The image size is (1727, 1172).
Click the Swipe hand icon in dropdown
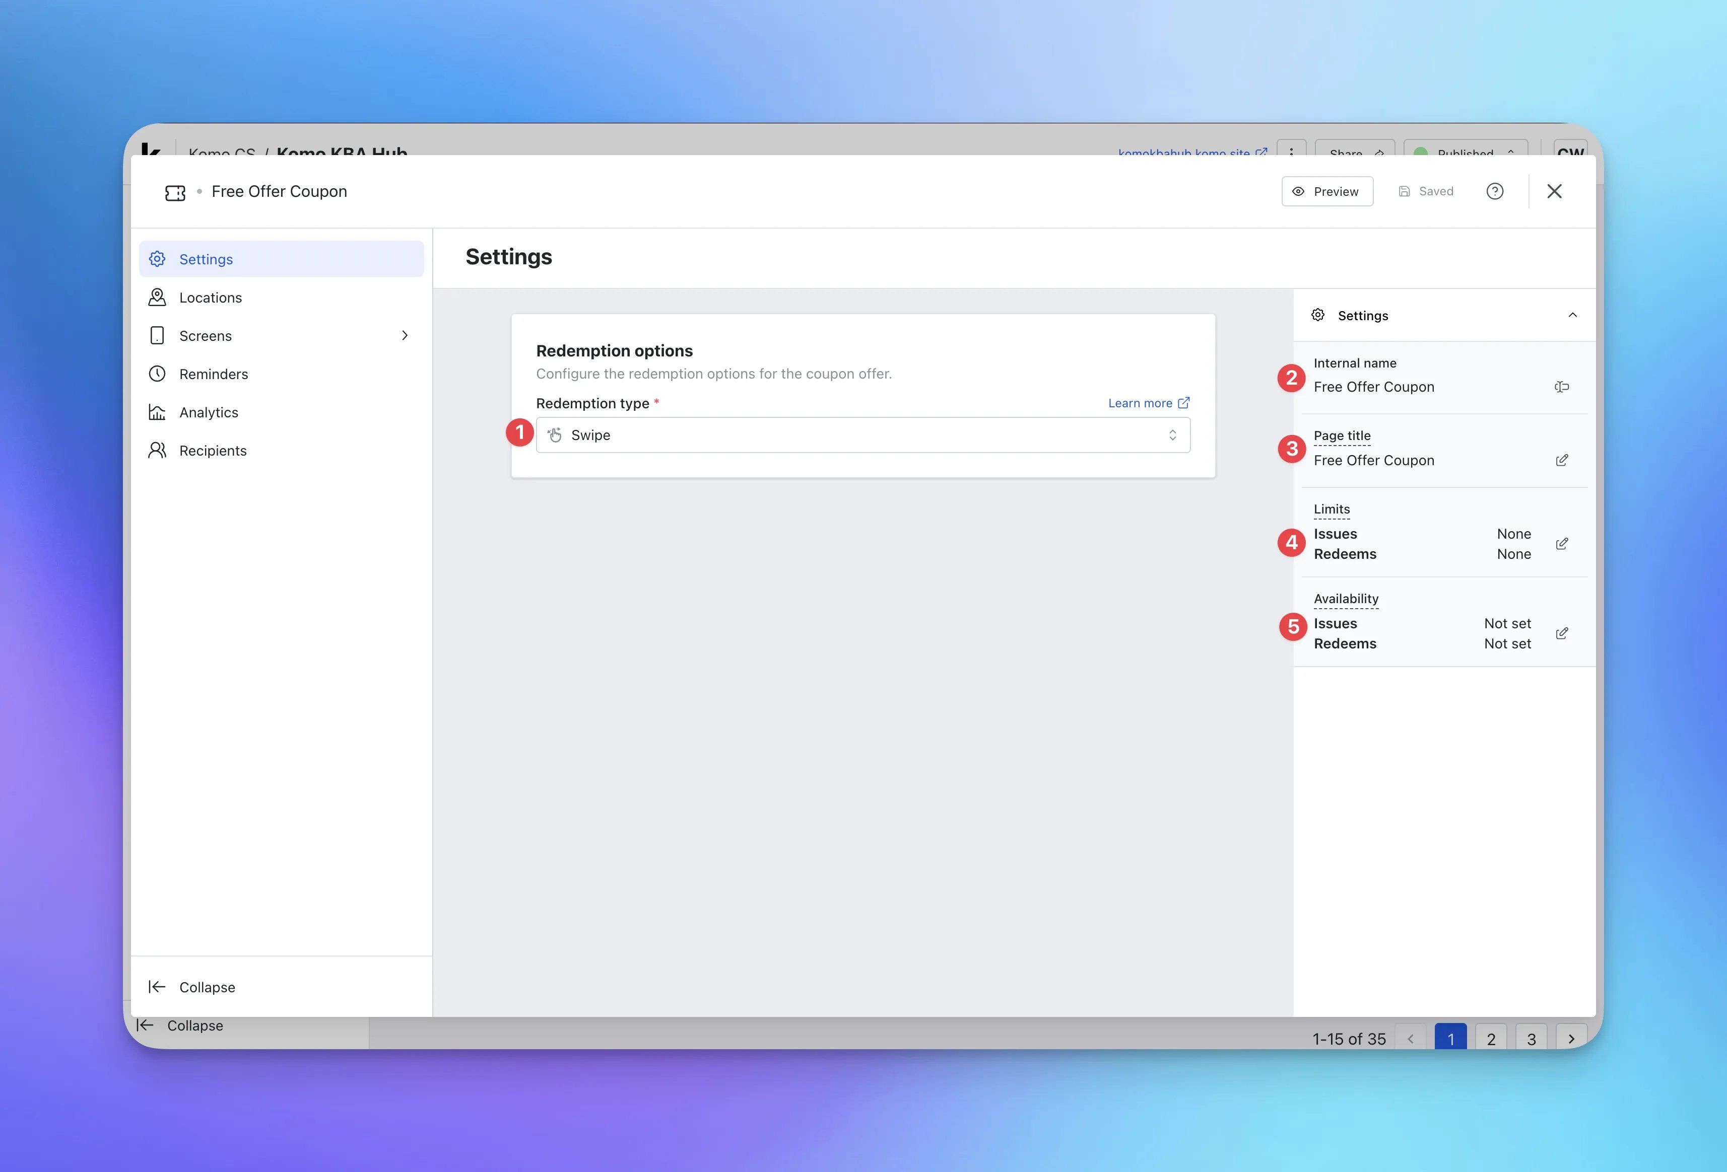pyautogui.click(x=554, y=435)
